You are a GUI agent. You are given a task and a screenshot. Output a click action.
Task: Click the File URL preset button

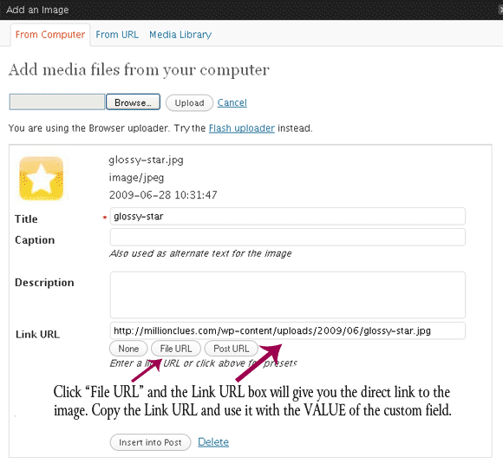tap(176, 349)
